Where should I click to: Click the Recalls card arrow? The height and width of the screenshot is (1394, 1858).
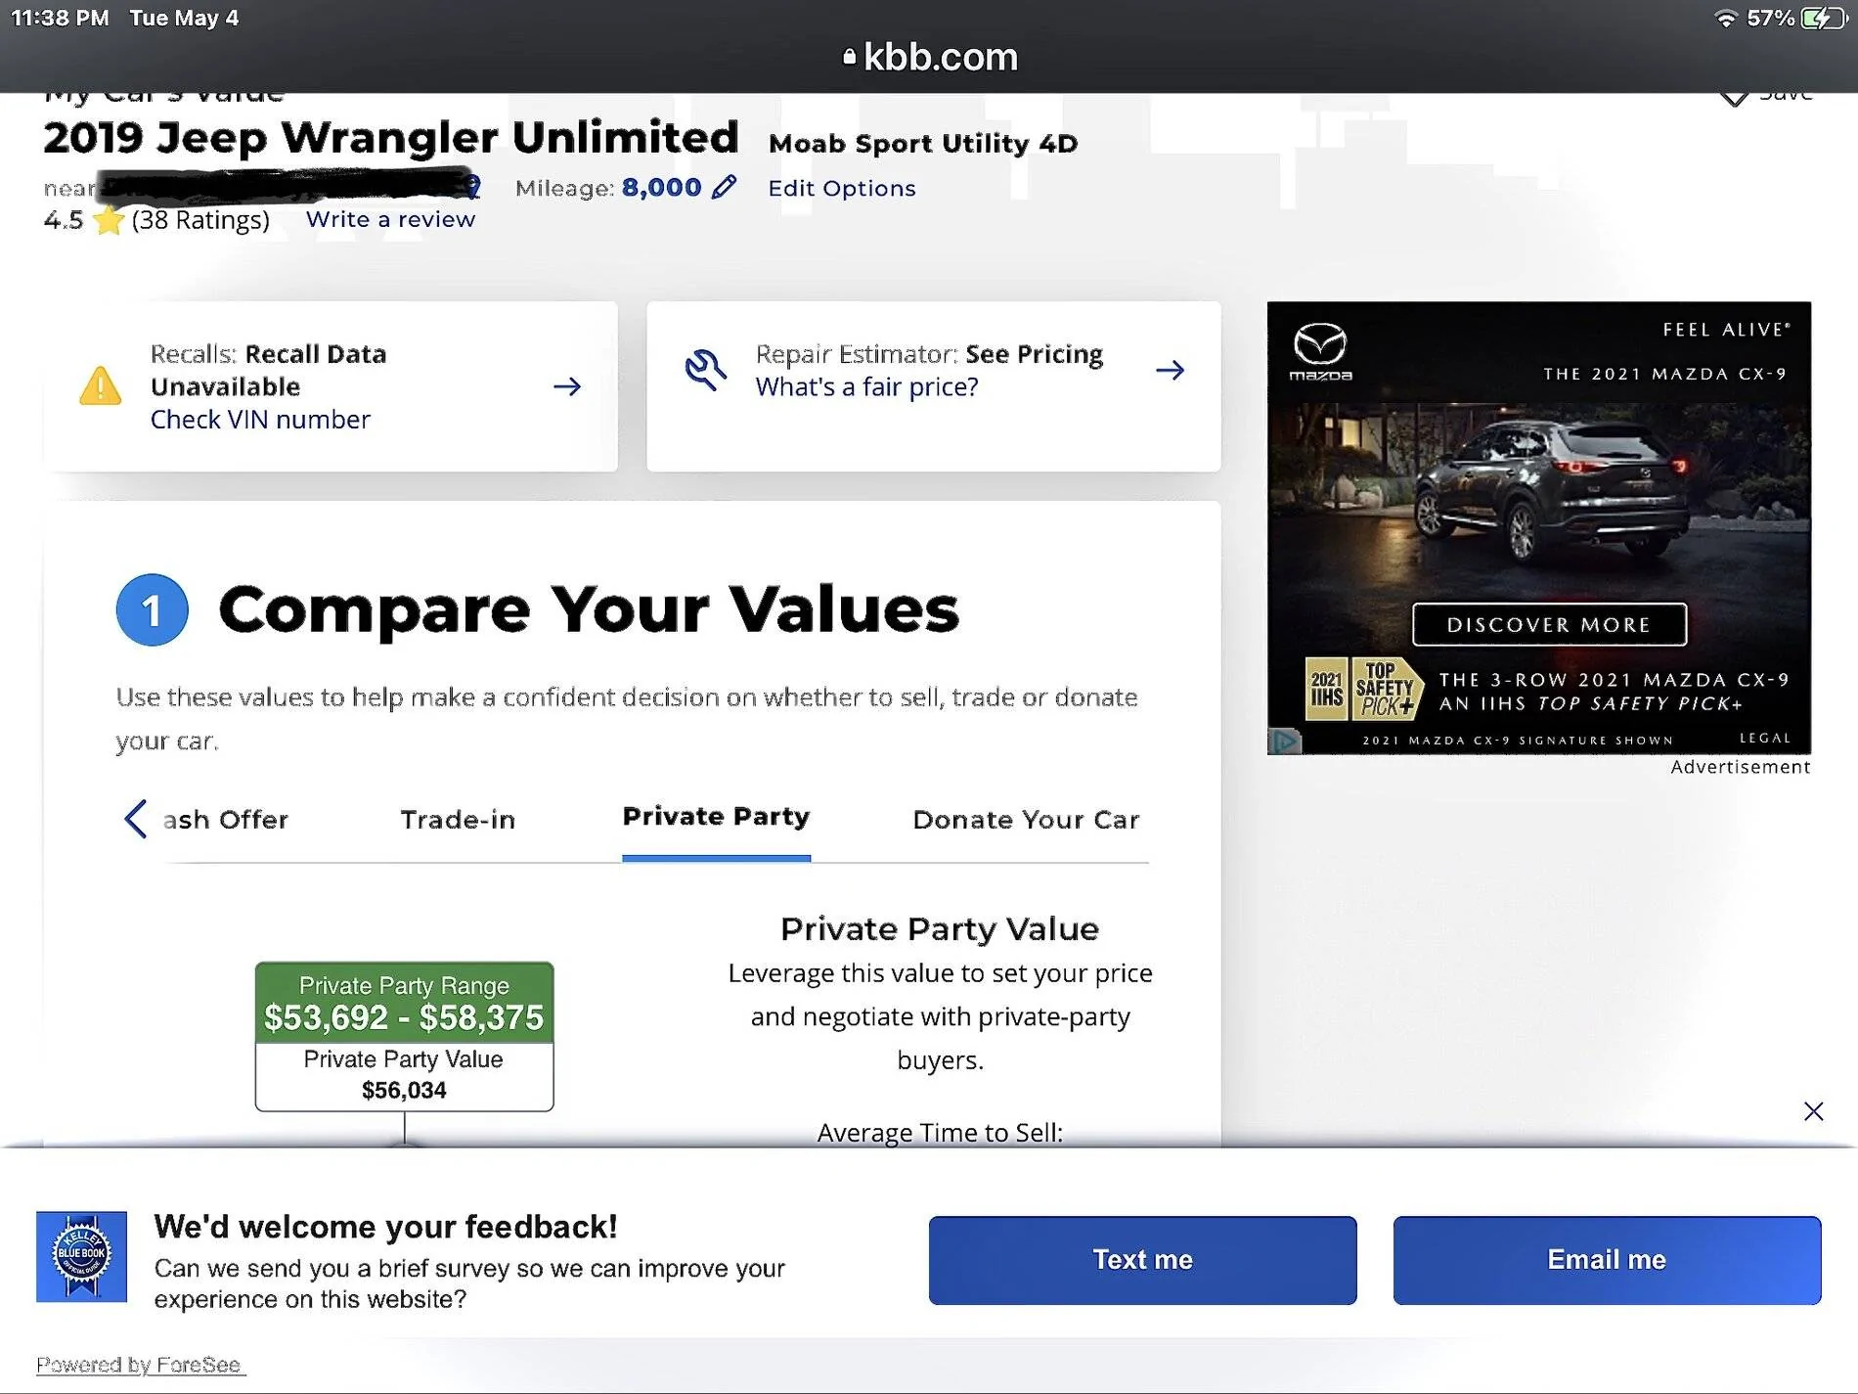[567, 386]
